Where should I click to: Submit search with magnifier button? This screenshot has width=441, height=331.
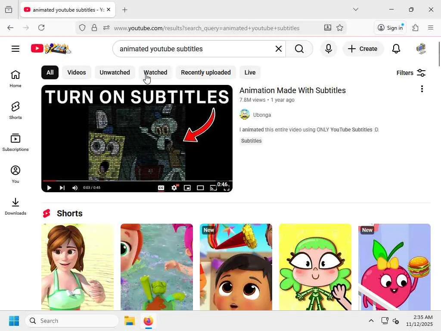pyautogui.click(x=299, y=49)
